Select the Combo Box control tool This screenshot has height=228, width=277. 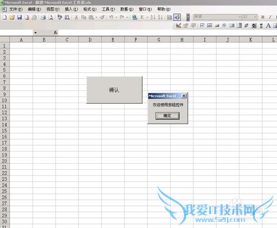pyautogui.click(x=239, y=26)
